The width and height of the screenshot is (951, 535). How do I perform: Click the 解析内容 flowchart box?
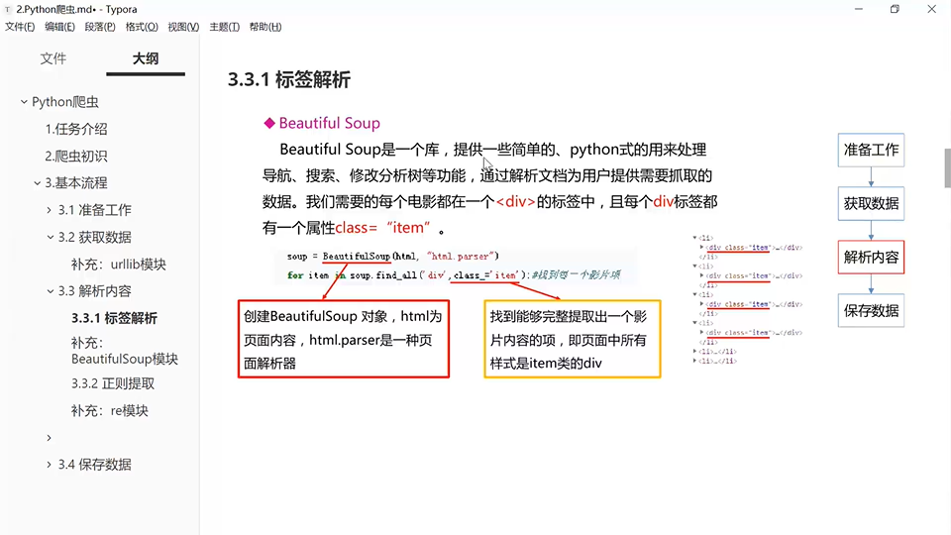pyautogui.click(x=871, y=258)
